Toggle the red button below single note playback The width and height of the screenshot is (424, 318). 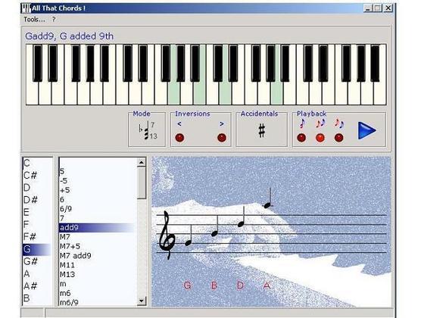point(301,138)
